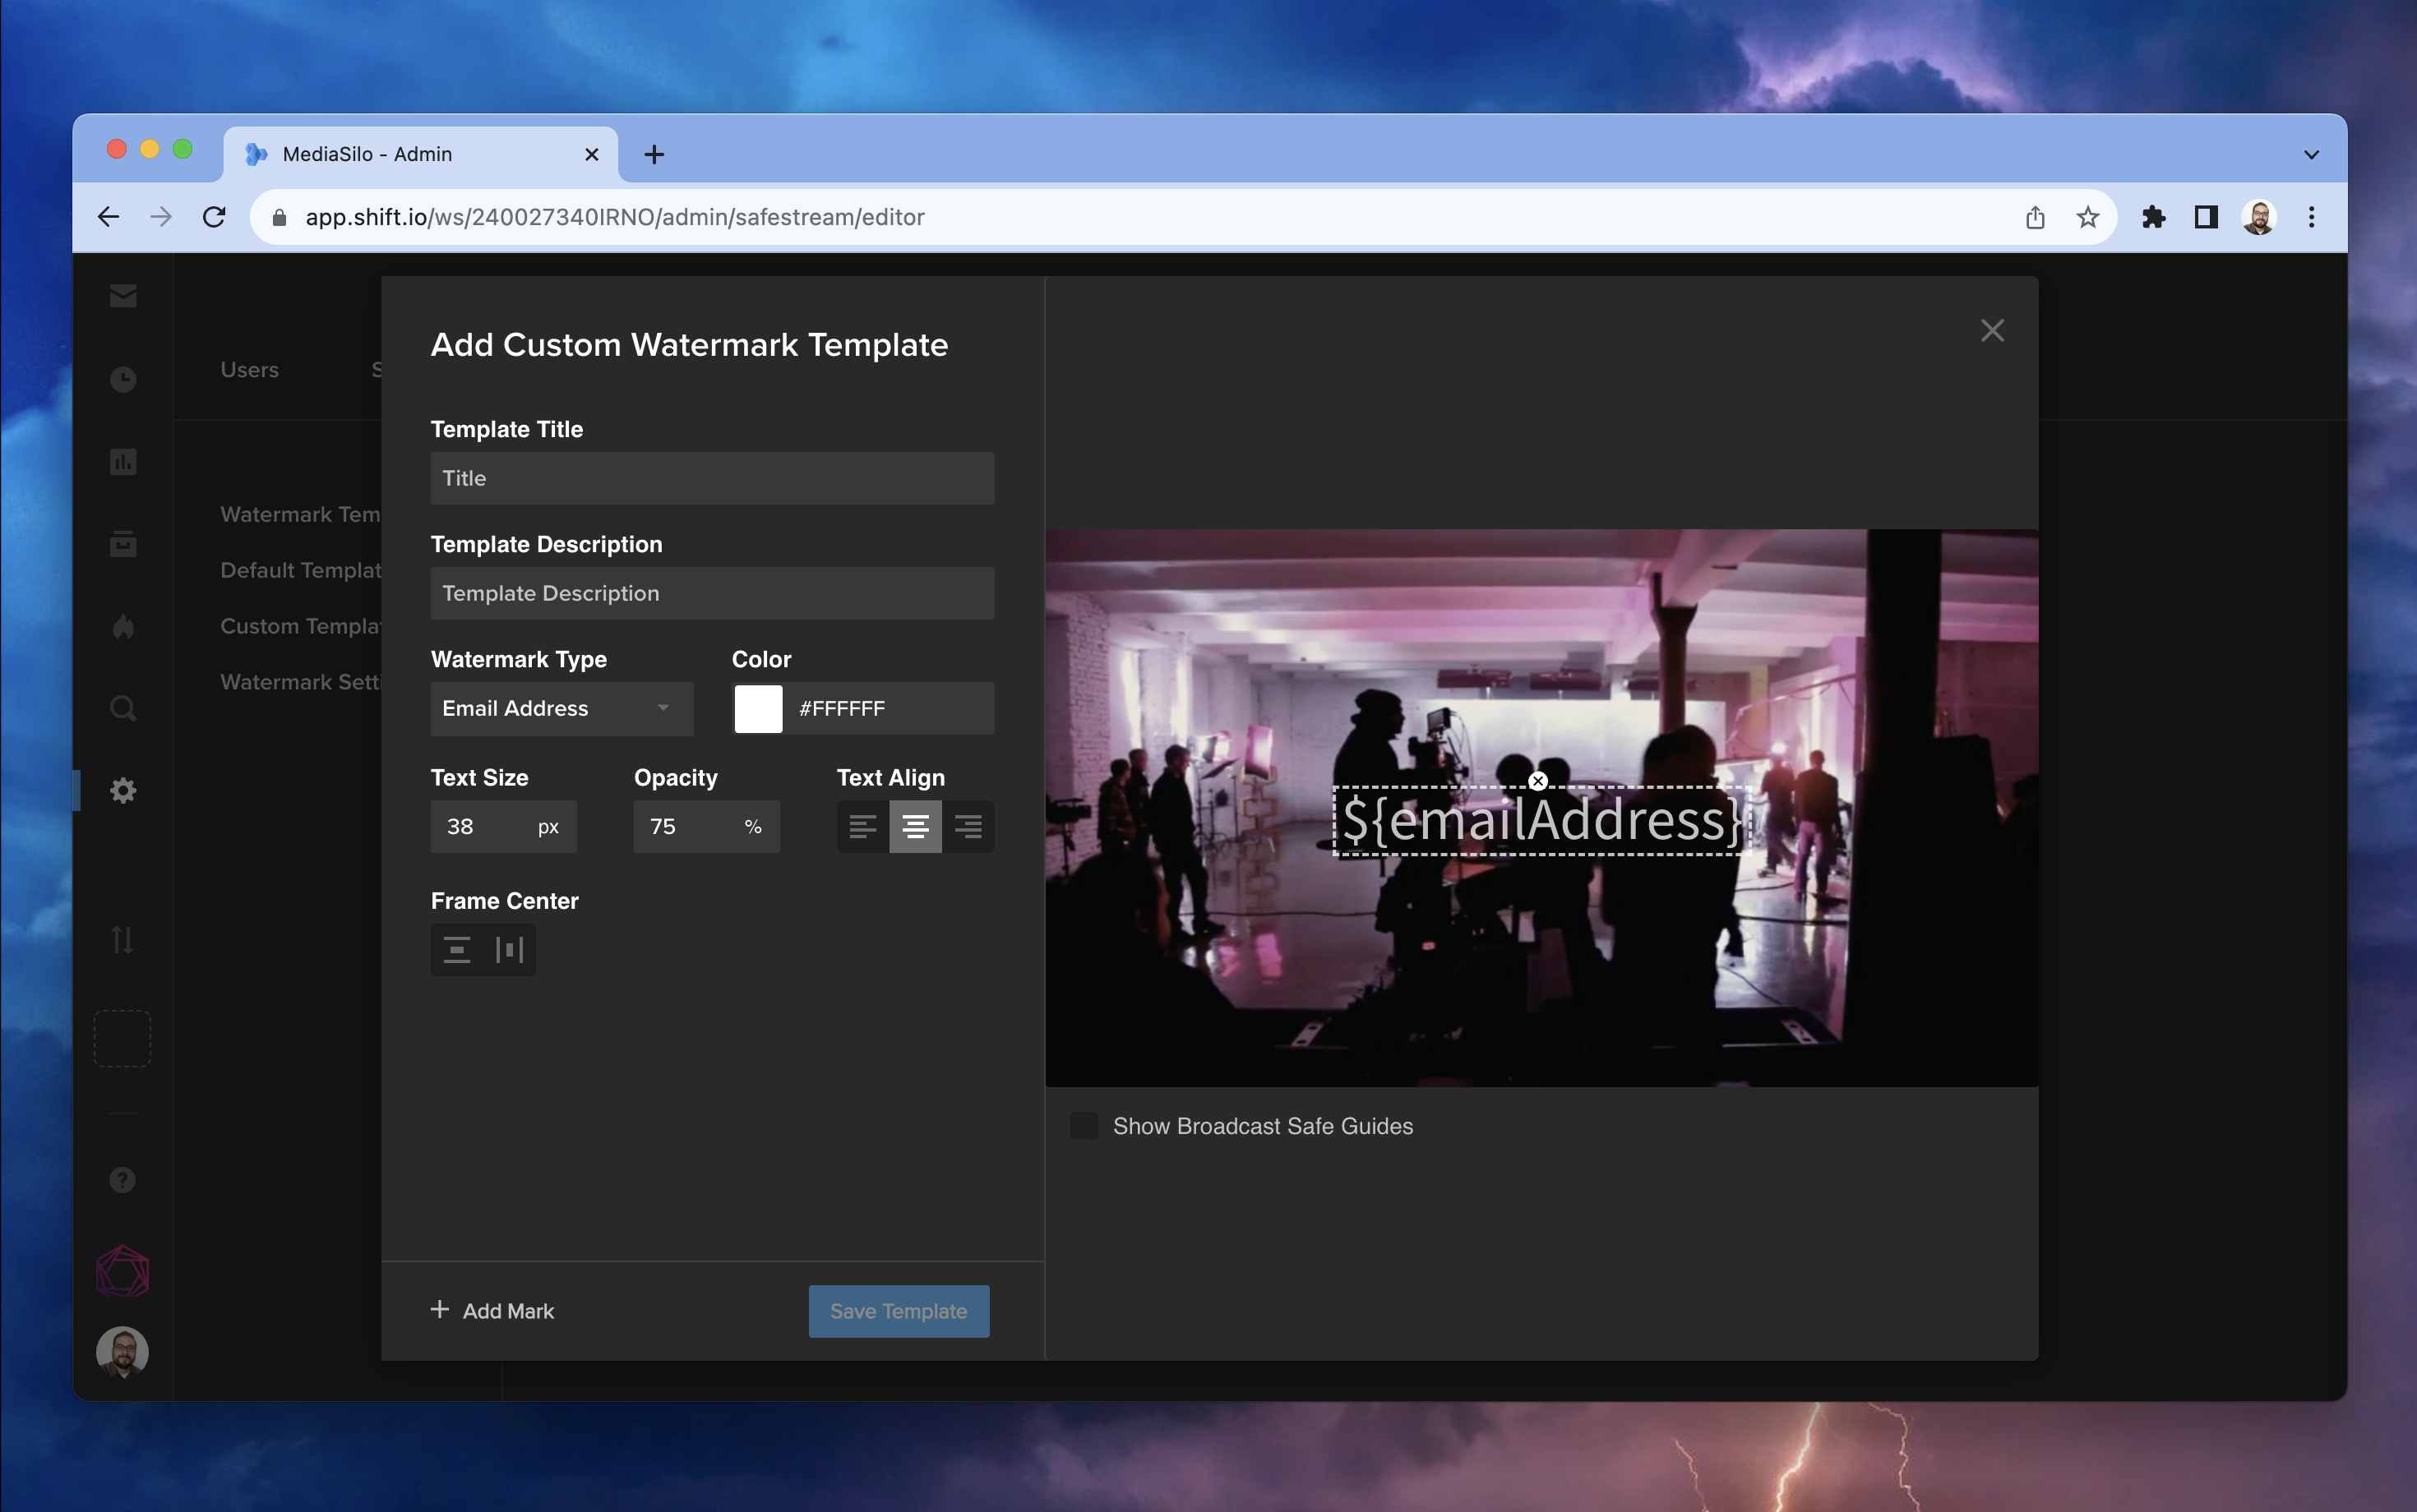Image resolution: width=2417 pixels, height=1512 pixels.
Task: Select the emailAddress watermark in preview
Action: [x=1541, y=821]
